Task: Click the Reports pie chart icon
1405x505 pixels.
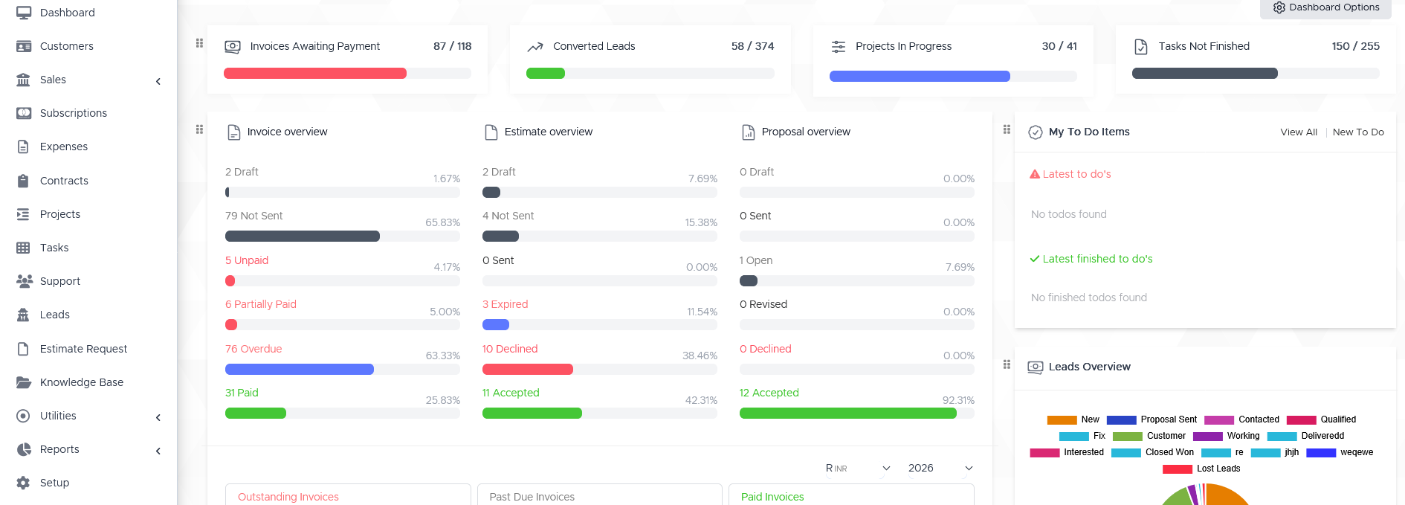Action: [x=24, y=449]
